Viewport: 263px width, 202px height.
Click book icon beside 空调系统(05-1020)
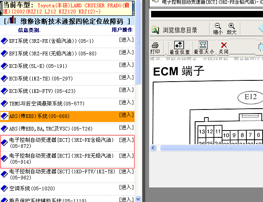click(4, 189)
